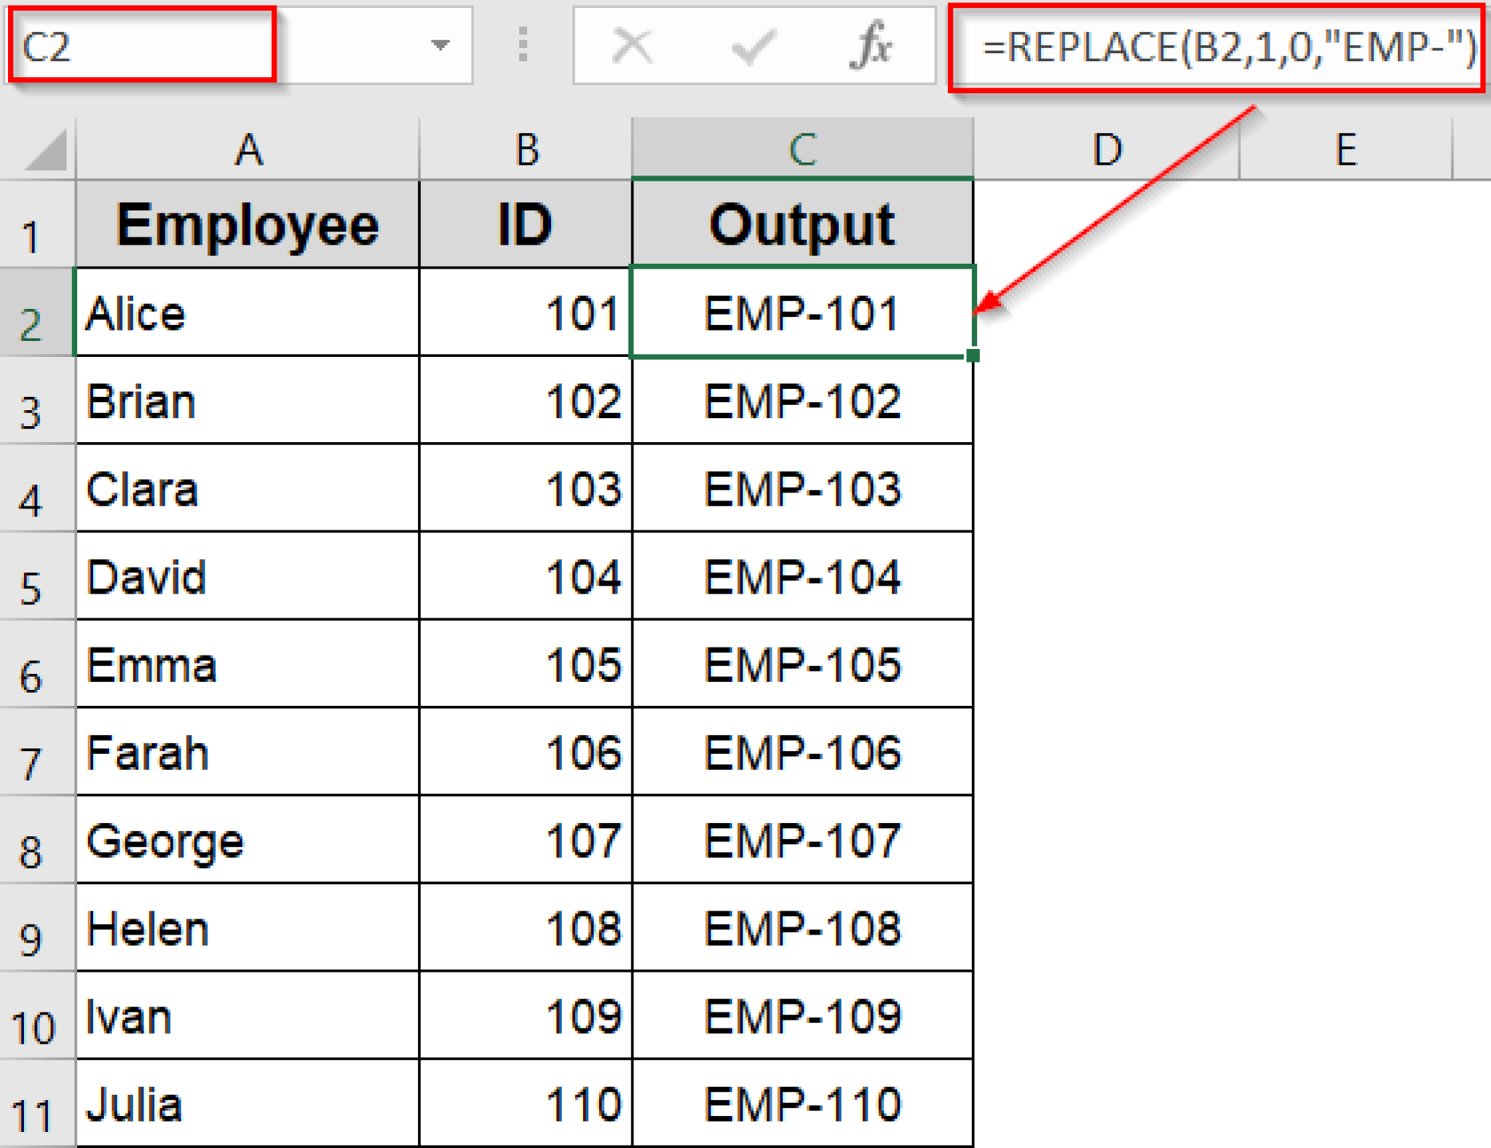Click the ID header cell

pos(524,224)
